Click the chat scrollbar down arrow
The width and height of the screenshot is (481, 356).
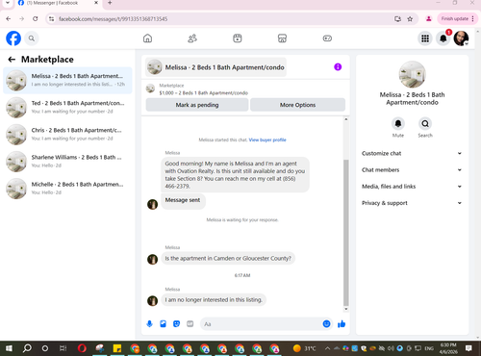(346, 309)
